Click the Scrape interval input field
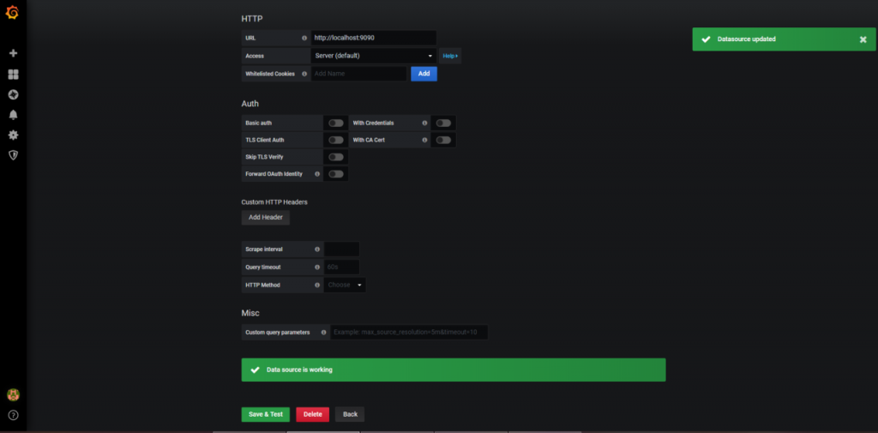 tap(341, 250)
